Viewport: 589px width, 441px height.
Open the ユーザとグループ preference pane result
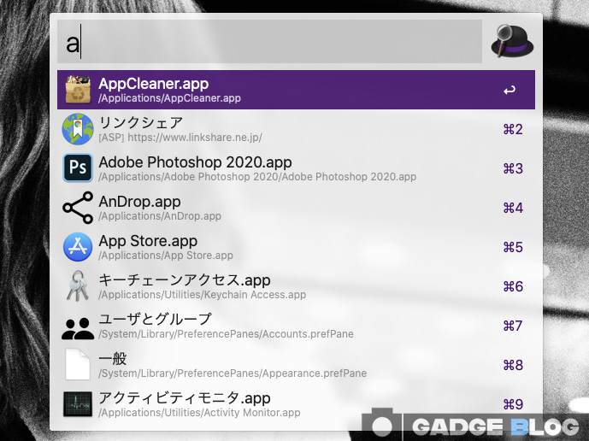click(x=296, y=326)
